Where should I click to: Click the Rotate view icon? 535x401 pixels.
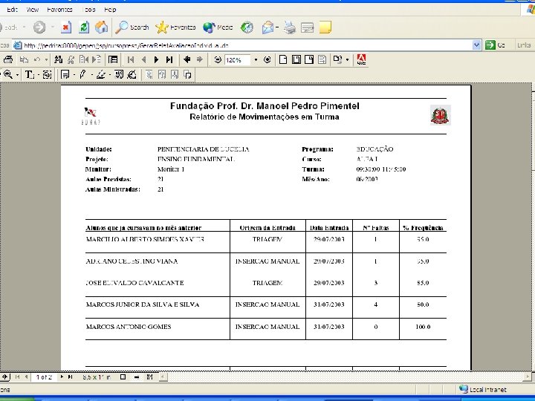click(x=338, y=59)
